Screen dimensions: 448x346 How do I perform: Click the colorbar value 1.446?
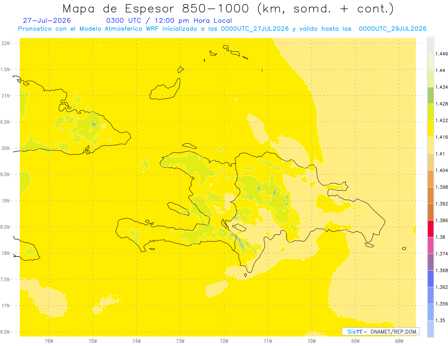(442, 54)
